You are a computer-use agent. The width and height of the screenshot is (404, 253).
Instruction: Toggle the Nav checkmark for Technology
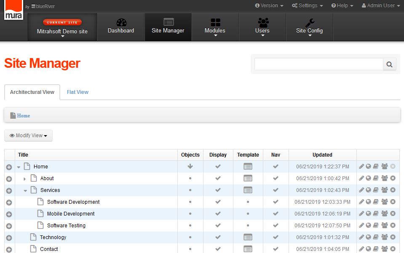pos(276,237)
